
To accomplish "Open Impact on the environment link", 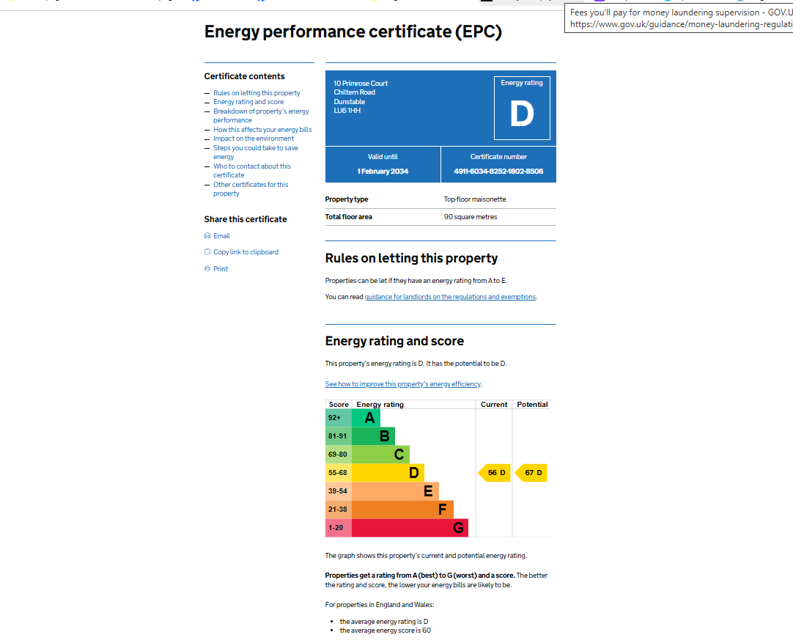I will [254, 139].
